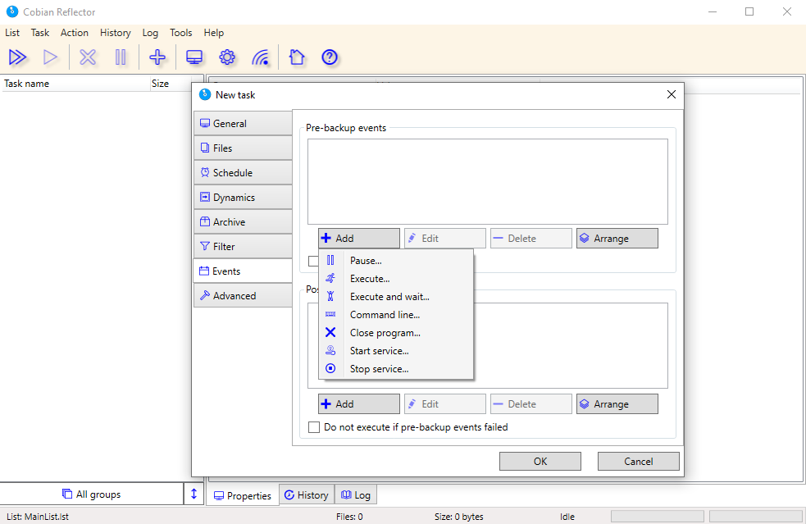Cancel the New task dialog
Image resolution: width=806 pixels, height=524 pixels.
[639, 461]
